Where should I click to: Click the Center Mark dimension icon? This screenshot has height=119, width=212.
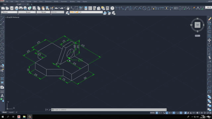(x=180, y=8)
